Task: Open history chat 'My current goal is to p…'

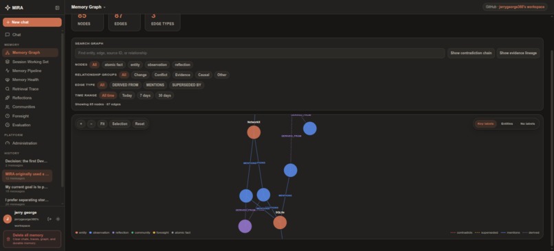Action: pos(27,189)
